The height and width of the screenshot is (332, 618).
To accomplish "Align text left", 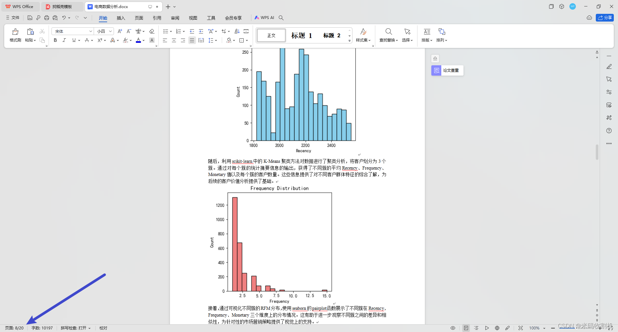I will (165, 40).
